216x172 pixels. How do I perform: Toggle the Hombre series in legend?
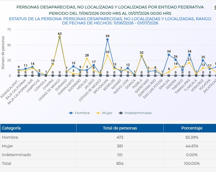[x=79, y=113]
